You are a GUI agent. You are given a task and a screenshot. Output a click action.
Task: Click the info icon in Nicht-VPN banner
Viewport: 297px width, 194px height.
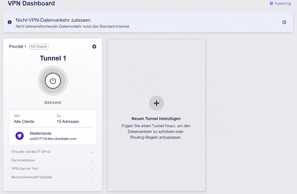(10, 22)
